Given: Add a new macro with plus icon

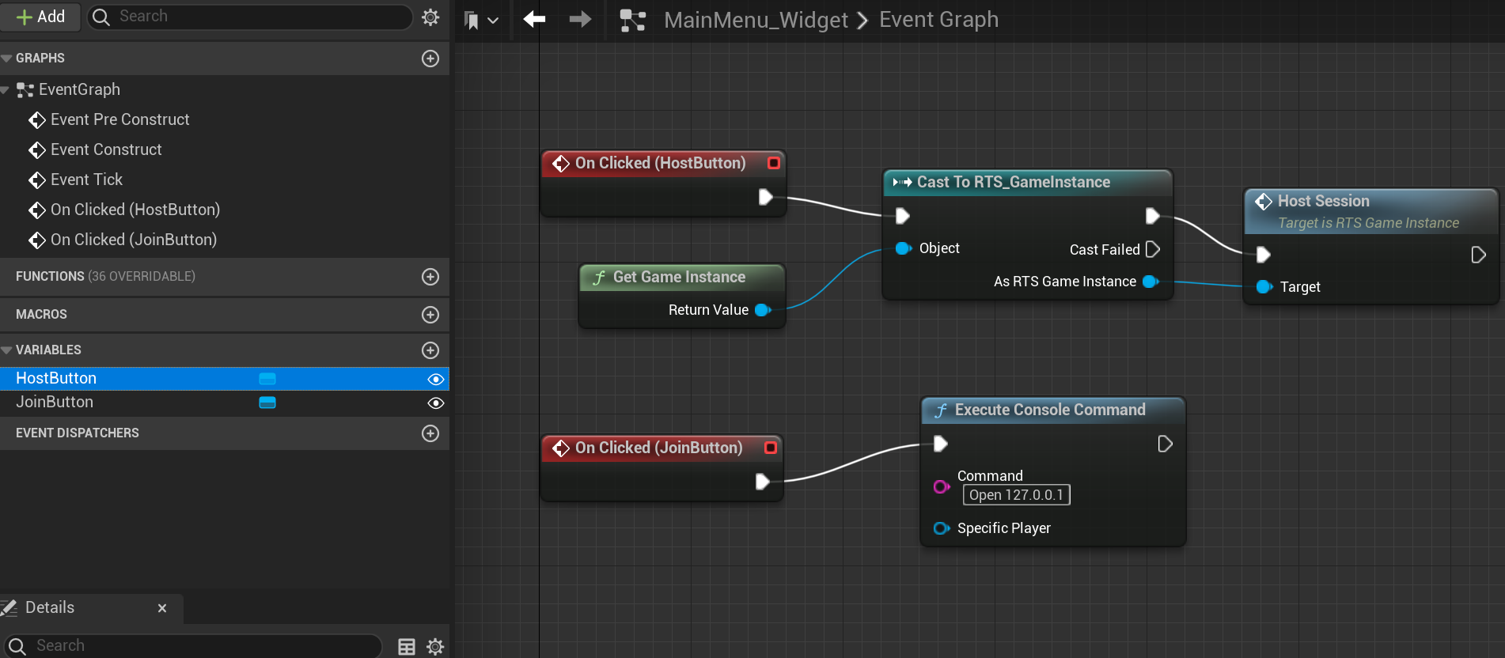Looking at the screenshot, I should tap(430, 315).
